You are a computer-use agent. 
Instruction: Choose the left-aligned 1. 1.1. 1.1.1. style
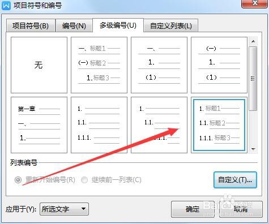pyautogui.click(x=99, y=125)
